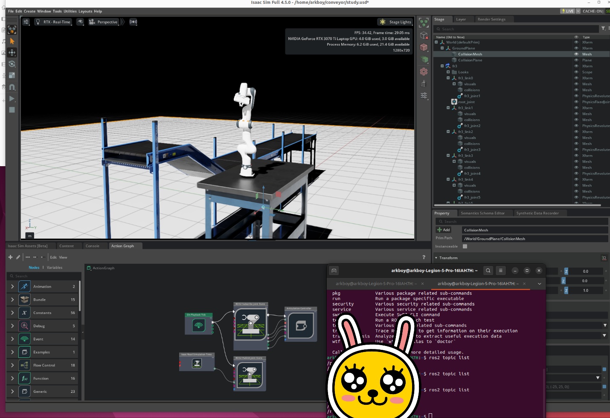Collapse the Transform property section
Image resolution: width=610 pixels, height=418 pixels.
coord(436,258)
